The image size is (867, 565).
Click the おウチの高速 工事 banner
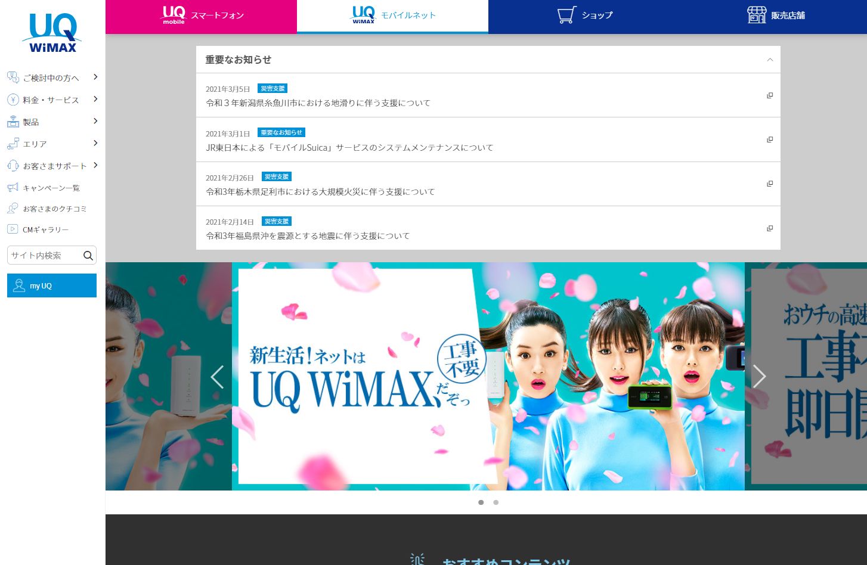click(x=806, y=377)
